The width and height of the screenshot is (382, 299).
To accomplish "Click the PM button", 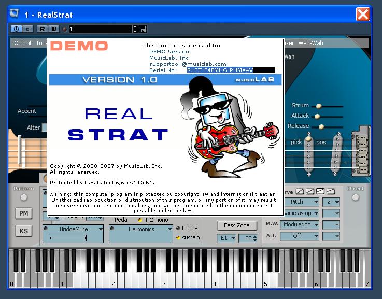I will pos(24,213).
